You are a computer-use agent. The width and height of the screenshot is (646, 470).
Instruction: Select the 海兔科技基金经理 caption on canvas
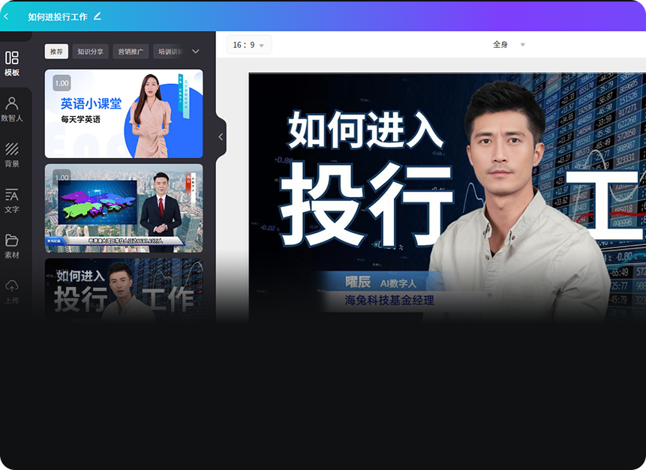389,301
